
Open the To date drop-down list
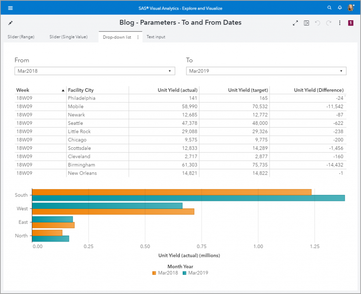266,71
